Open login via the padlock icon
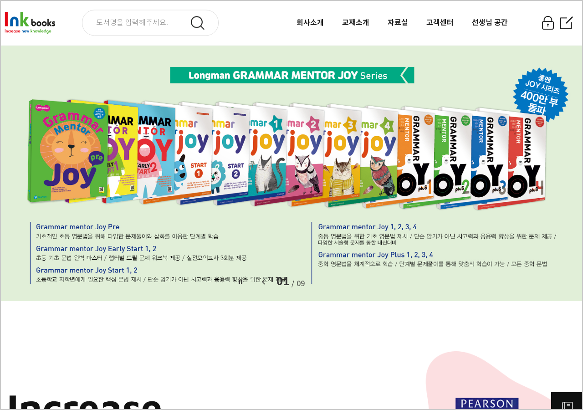 [548, 23]
